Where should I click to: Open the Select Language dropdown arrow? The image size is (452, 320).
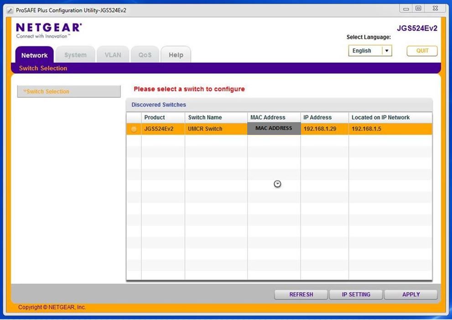point(387,51)
